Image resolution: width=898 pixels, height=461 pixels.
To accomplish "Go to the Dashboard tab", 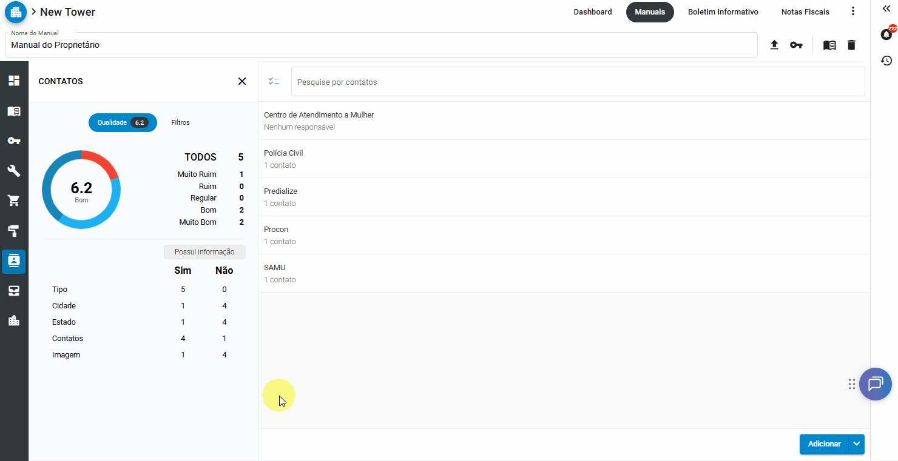I will (592, 12).
